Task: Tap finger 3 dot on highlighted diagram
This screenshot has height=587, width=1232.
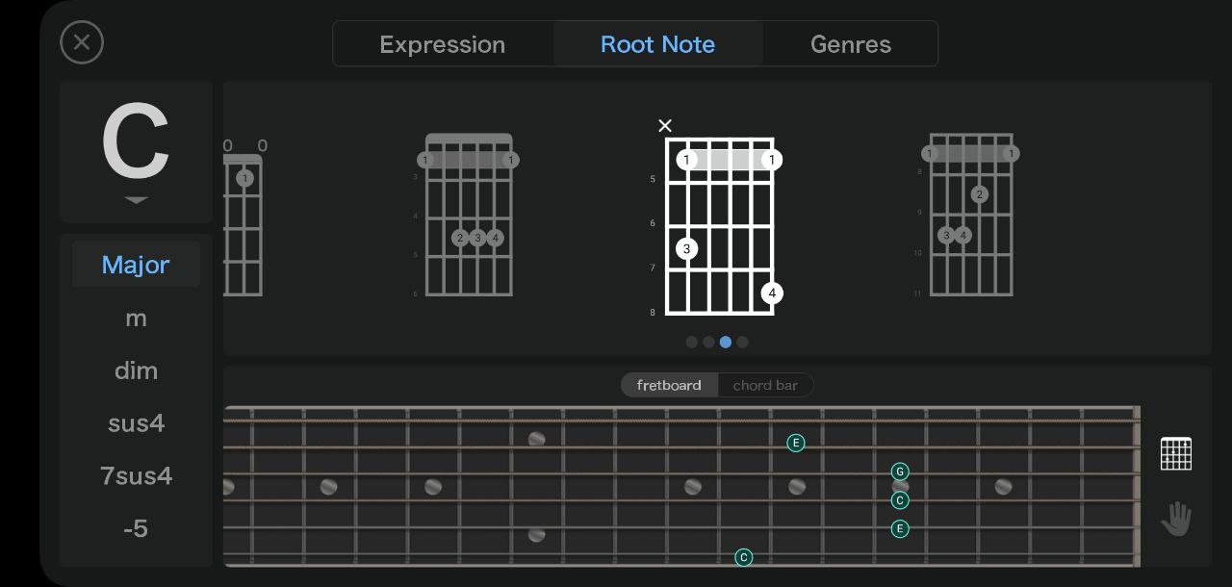Action: 686,249
